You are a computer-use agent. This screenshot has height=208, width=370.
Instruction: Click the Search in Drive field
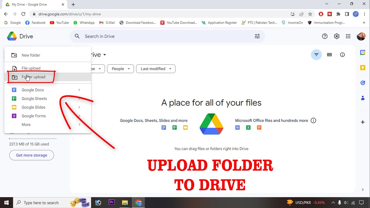pyautogui.click(x=167, y=36)
